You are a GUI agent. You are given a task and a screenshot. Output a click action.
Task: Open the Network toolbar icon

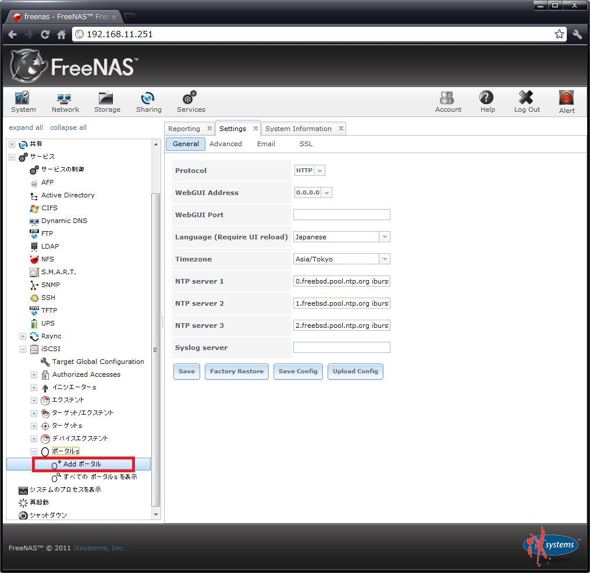pyautogui.click(x=65, y=102)
